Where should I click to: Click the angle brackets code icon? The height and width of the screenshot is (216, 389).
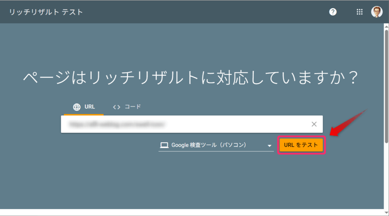(x=117, y=107)
